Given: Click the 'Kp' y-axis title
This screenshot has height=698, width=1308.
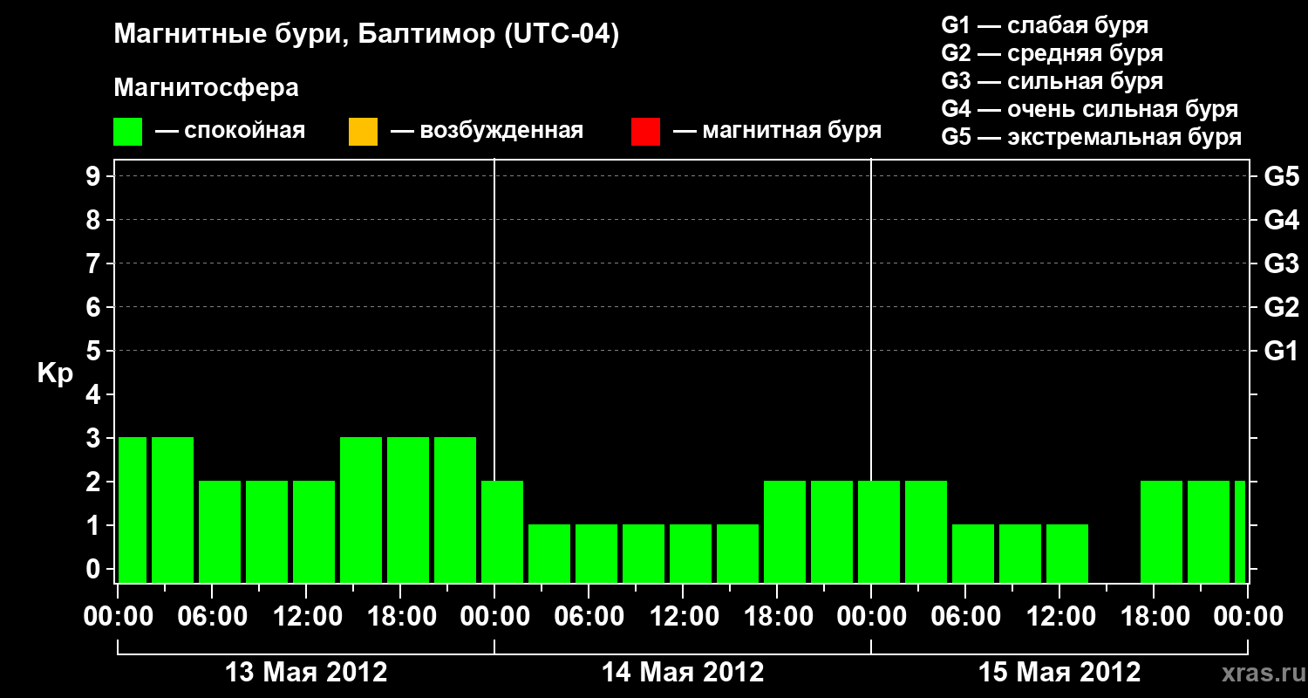Looking at the screenshot, I should (x=55, y=373).
